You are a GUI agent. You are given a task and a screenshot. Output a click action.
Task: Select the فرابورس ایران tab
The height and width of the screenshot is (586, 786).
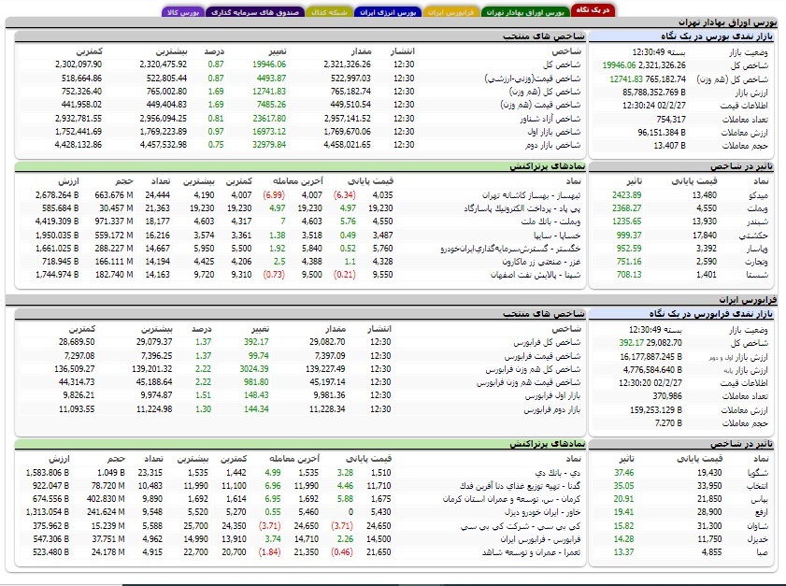[x=450, y=12]
